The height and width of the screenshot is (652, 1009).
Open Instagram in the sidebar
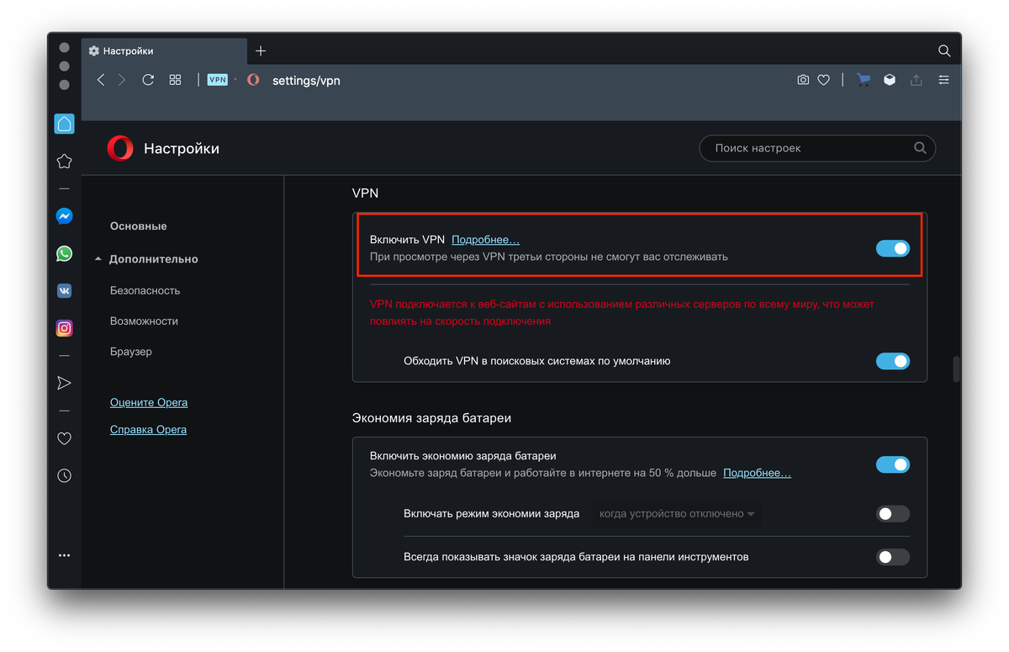64,328
